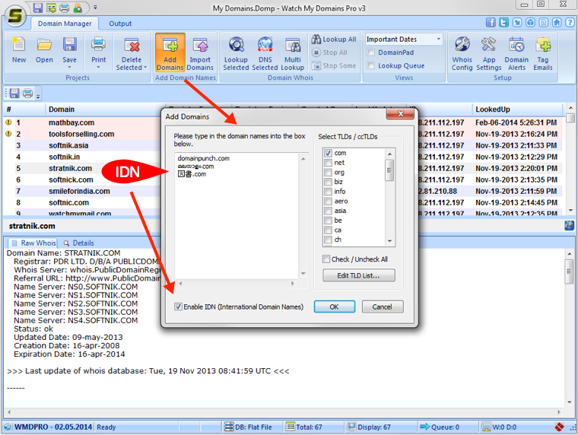
Task: Open a project using the Open icon
Action: [x=44, y=51]
